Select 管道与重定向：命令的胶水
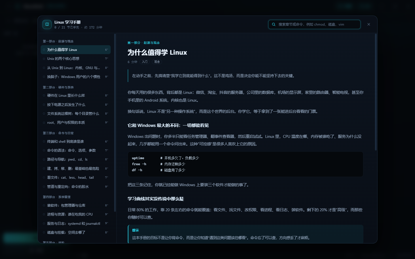415x259 pixels. pos(76,187)
